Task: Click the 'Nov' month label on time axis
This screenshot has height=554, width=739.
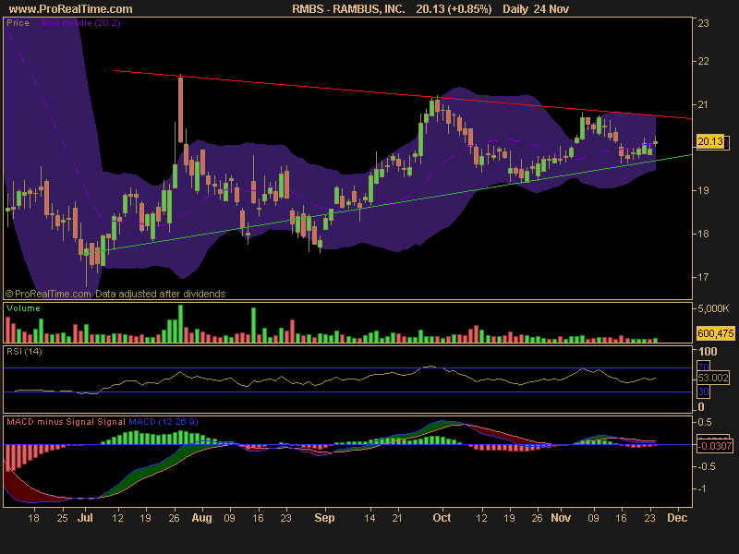Action: pyautogui.click(x=561, y=518)
